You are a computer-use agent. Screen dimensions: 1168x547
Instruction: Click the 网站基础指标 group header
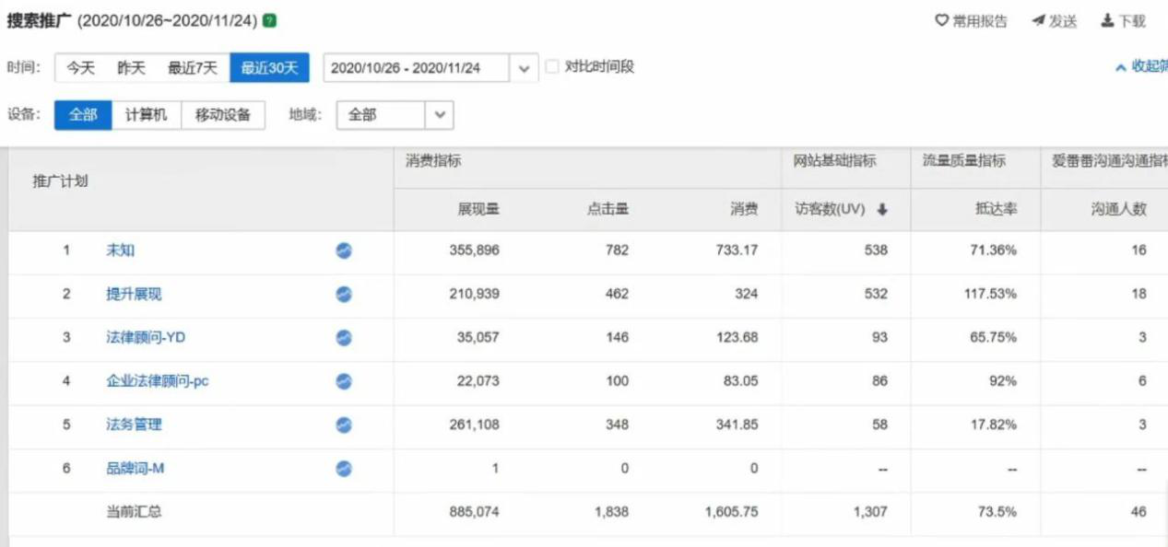pyautogui.click(x=834, y=161)
